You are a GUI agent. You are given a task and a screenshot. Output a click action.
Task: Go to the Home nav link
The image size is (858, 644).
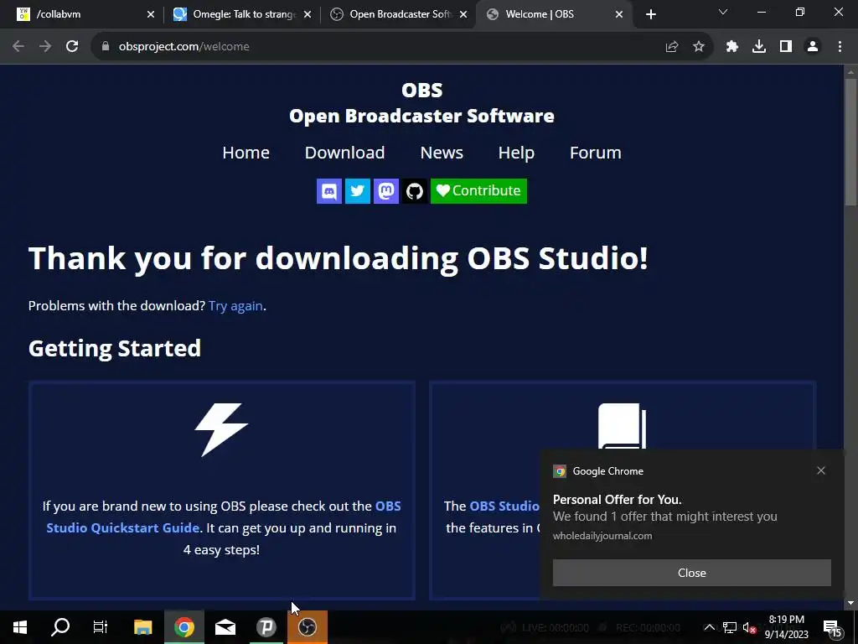[x=246, y=153]
